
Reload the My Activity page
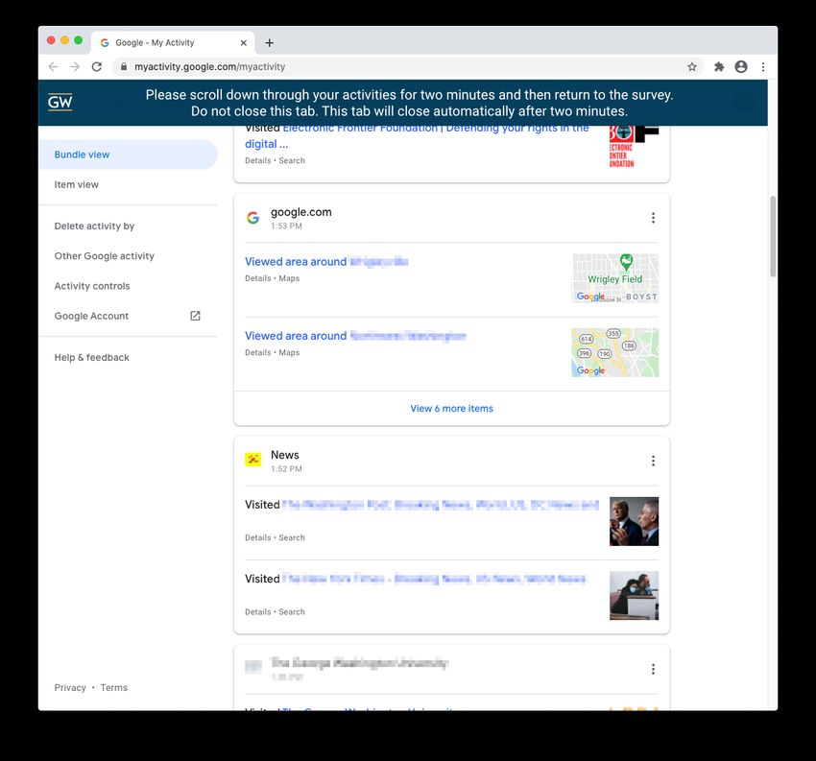click(97, 66)
